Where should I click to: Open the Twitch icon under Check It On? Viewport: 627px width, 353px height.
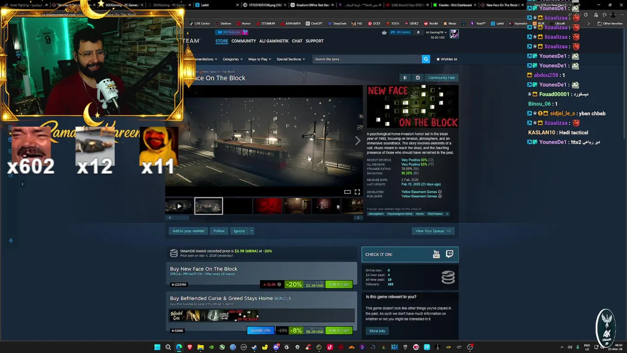tap(450, 254)
